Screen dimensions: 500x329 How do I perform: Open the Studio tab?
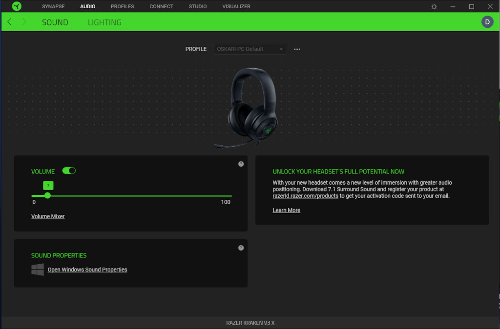pyautogui.click(x=198, y=6)
